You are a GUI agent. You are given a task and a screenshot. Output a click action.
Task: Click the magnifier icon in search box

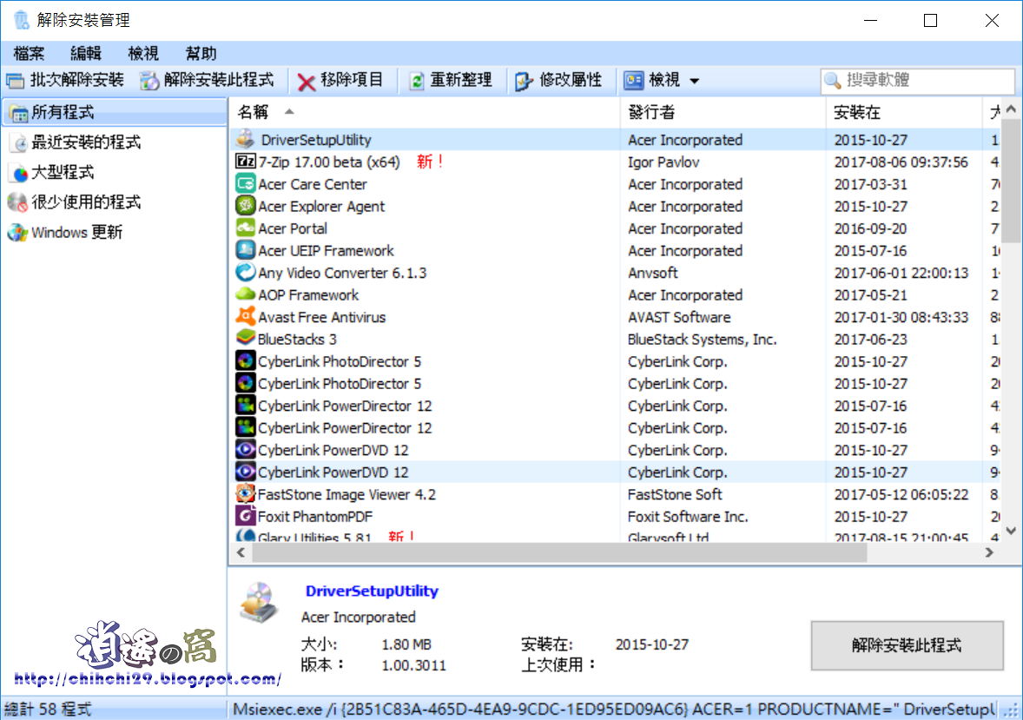(833, 80)
